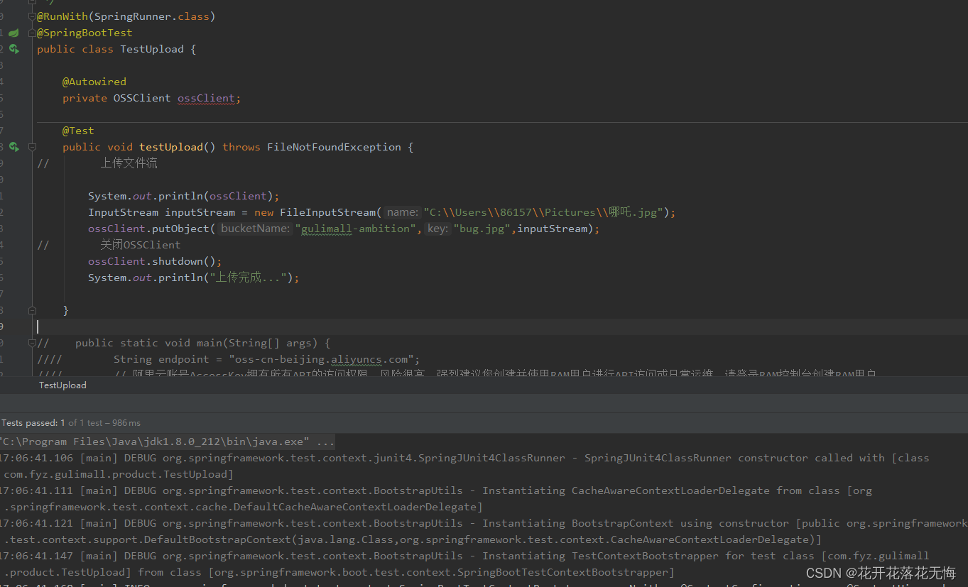Click 'DefaultCacheAwareContextLoaderDelegate]' console continuation line

244,507
